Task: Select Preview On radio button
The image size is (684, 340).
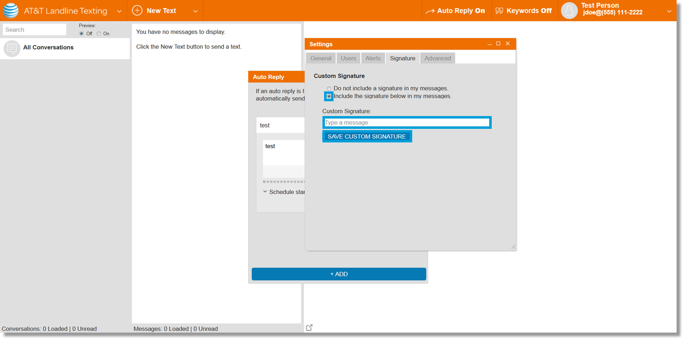Action: click(x=99, y=34)
